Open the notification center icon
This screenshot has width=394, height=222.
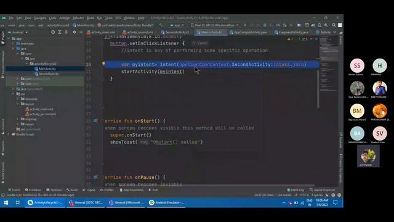point(335,202)
